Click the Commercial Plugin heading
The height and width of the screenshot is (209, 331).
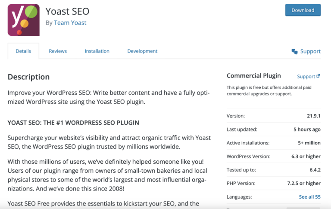point(254,75)
